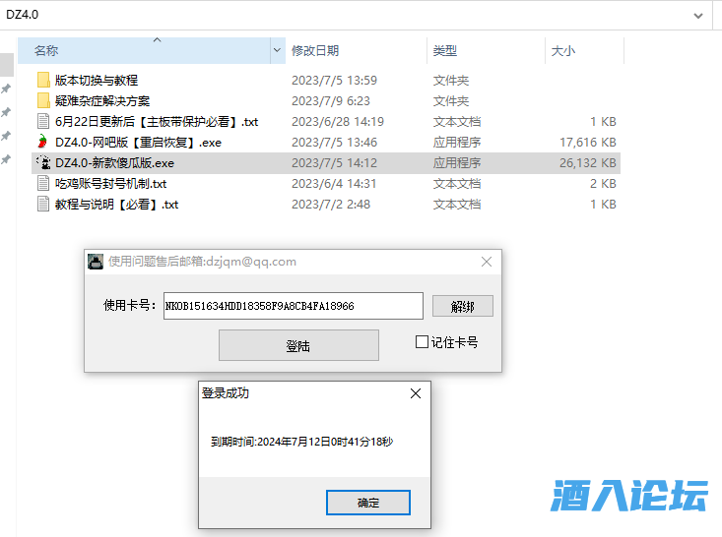
Task: Click the date 2023/7/9 6:23
Action: tap(331, 101)
